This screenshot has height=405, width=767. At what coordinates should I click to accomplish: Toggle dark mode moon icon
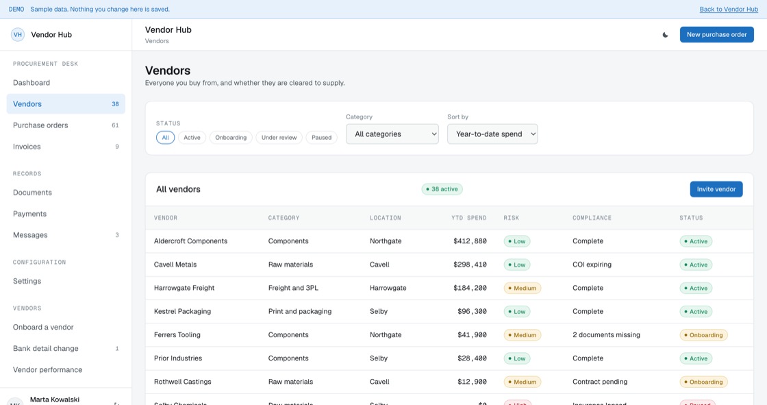tap(665, 35)
